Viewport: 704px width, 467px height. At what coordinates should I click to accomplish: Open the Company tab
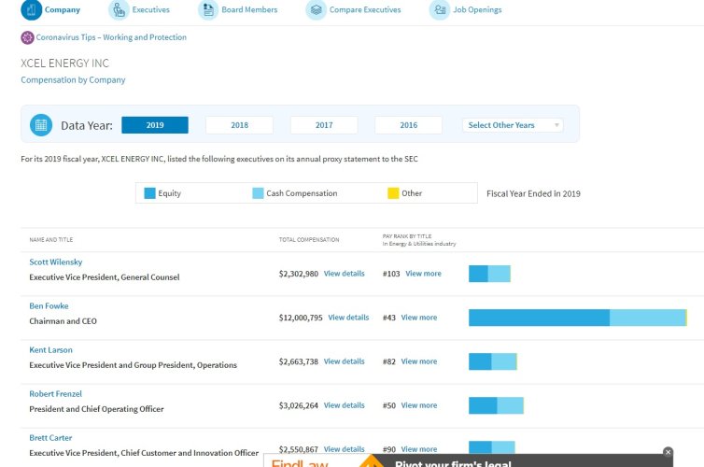(62, 10)
